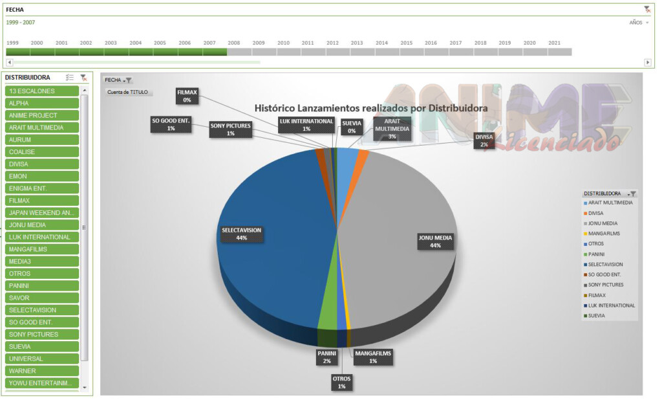
Task: Select SAVOR slicer button
Action: (x=42, y=298)
